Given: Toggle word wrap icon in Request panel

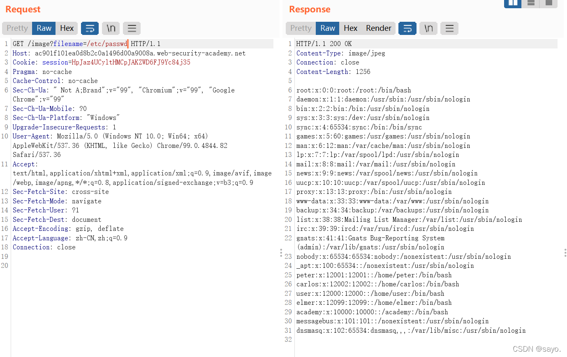Looking at the screenshot, I should tap(90, 28).
